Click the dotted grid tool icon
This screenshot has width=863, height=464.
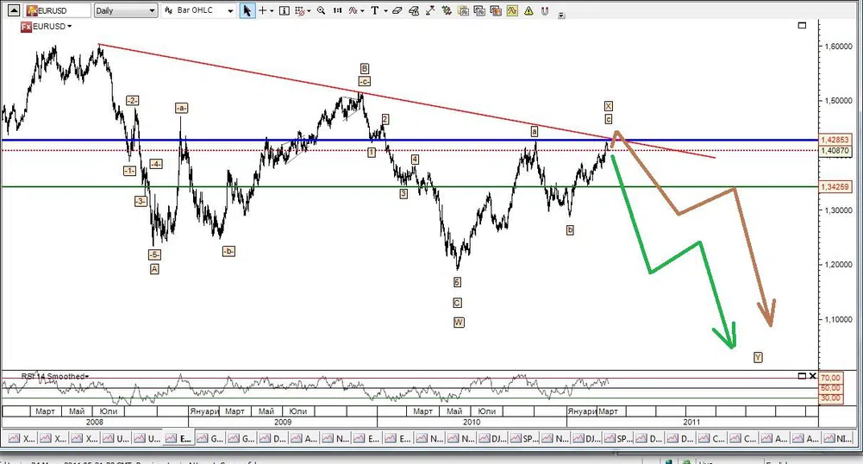pos(299,10)
